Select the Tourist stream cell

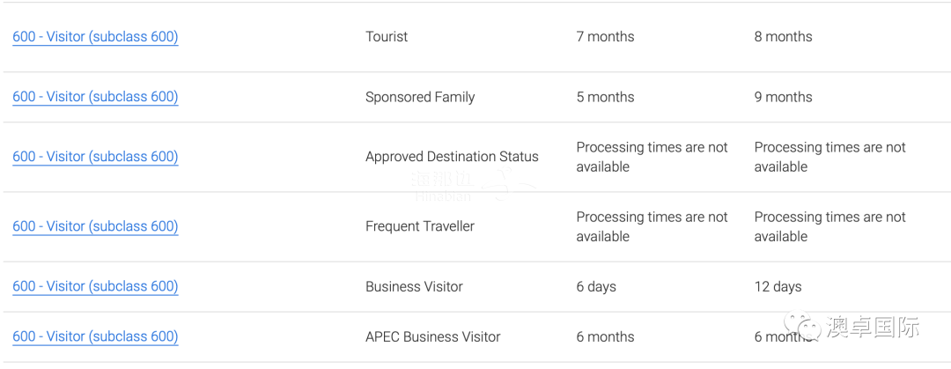pos(387,36)
